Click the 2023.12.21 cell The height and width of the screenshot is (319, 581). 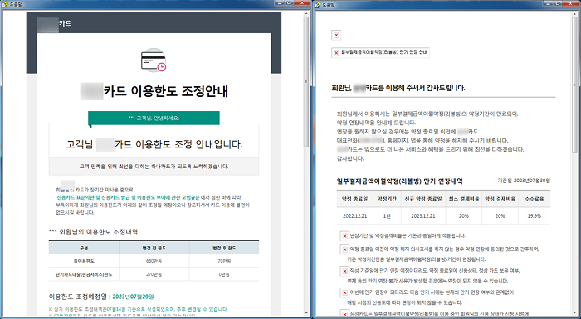tap(423, 215)
